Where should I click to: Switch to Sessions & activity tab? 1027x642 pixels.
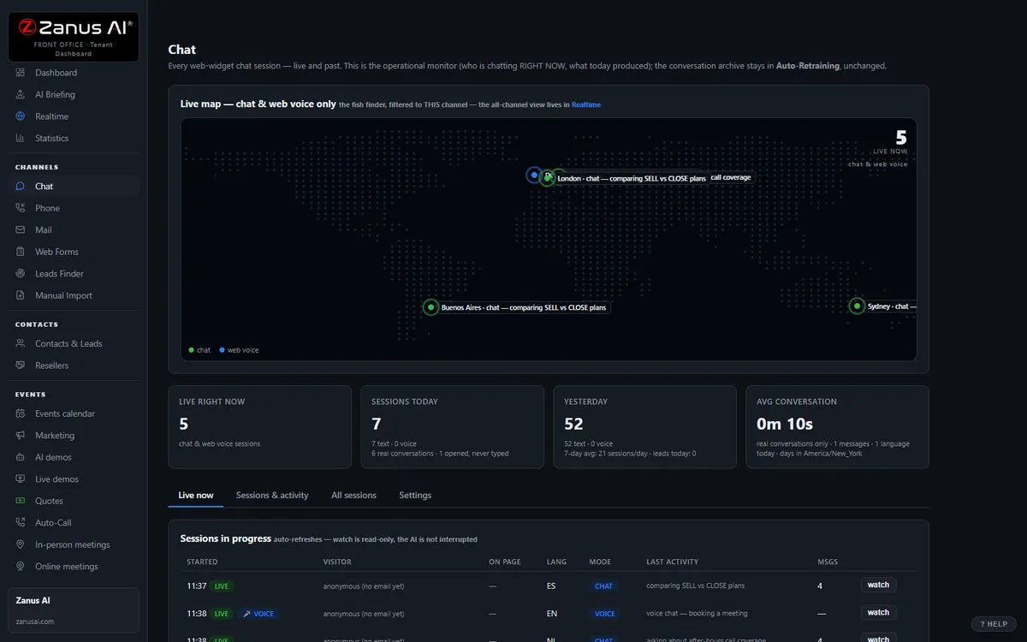tap(272, 495)
